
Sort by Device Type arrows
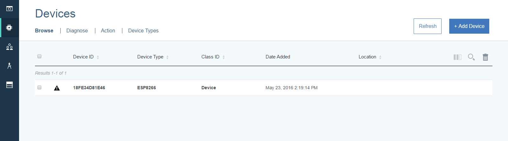pyautogui.click(x=167, y=57)
